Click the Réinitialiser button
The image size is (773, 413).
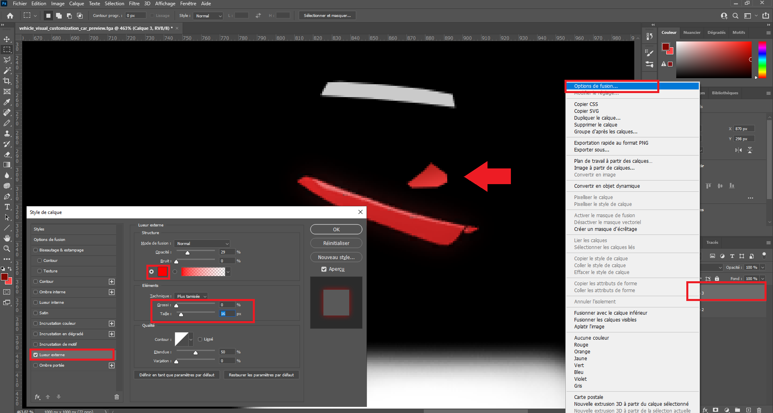pyautogui.click(x=336, y=243)
